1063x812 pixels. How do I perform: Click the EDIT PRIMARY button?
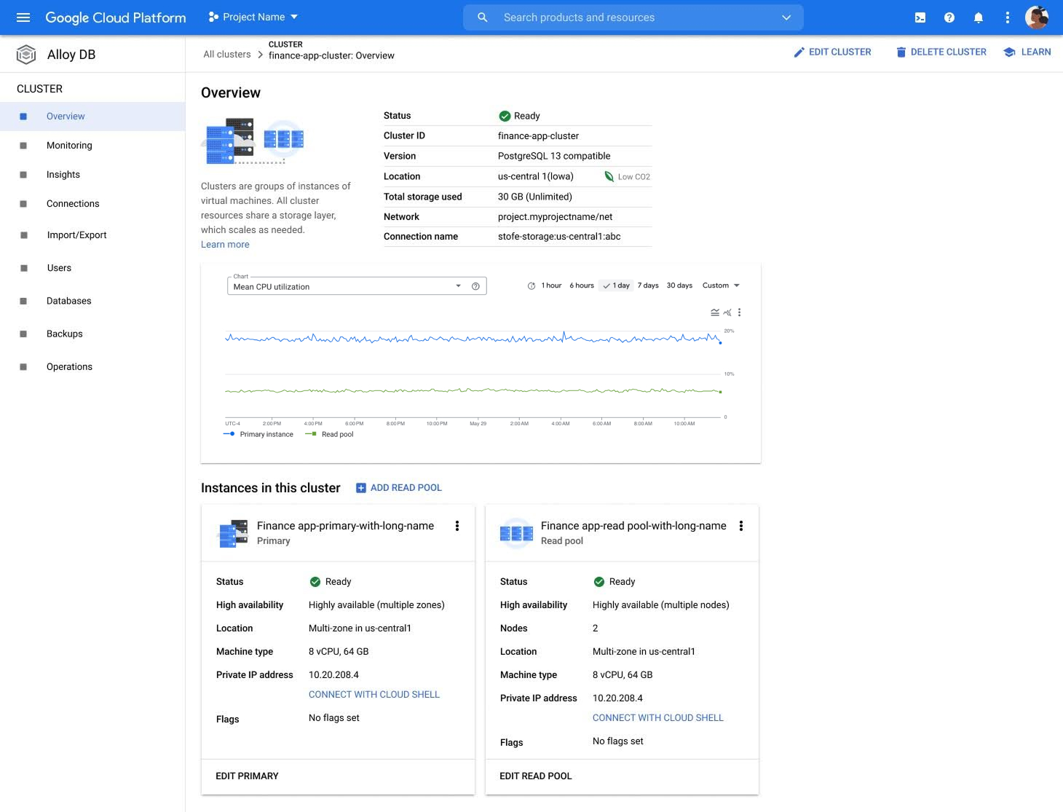(x=247, y=776)
